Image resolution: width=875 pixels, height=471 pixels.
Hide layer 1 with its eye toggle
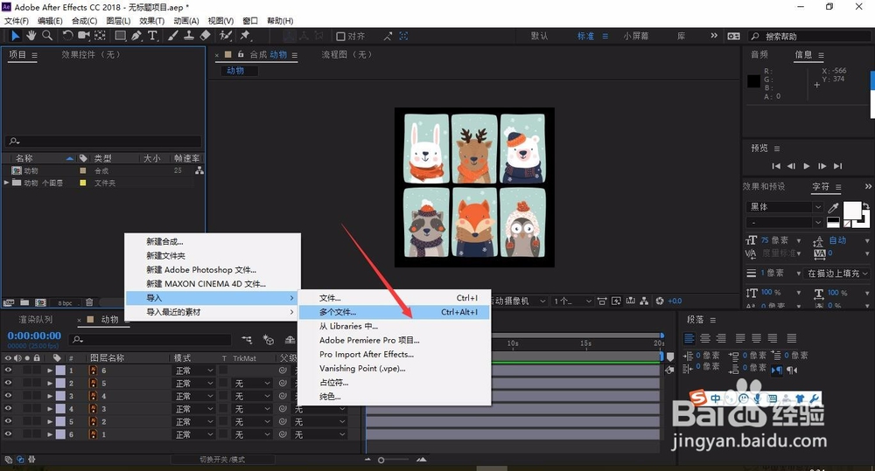8,434
